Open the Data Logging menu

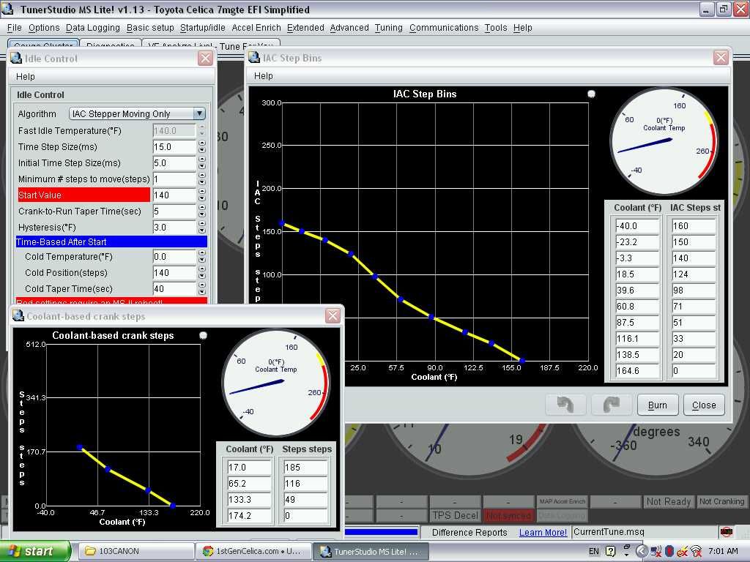click(x=93, y=28)
